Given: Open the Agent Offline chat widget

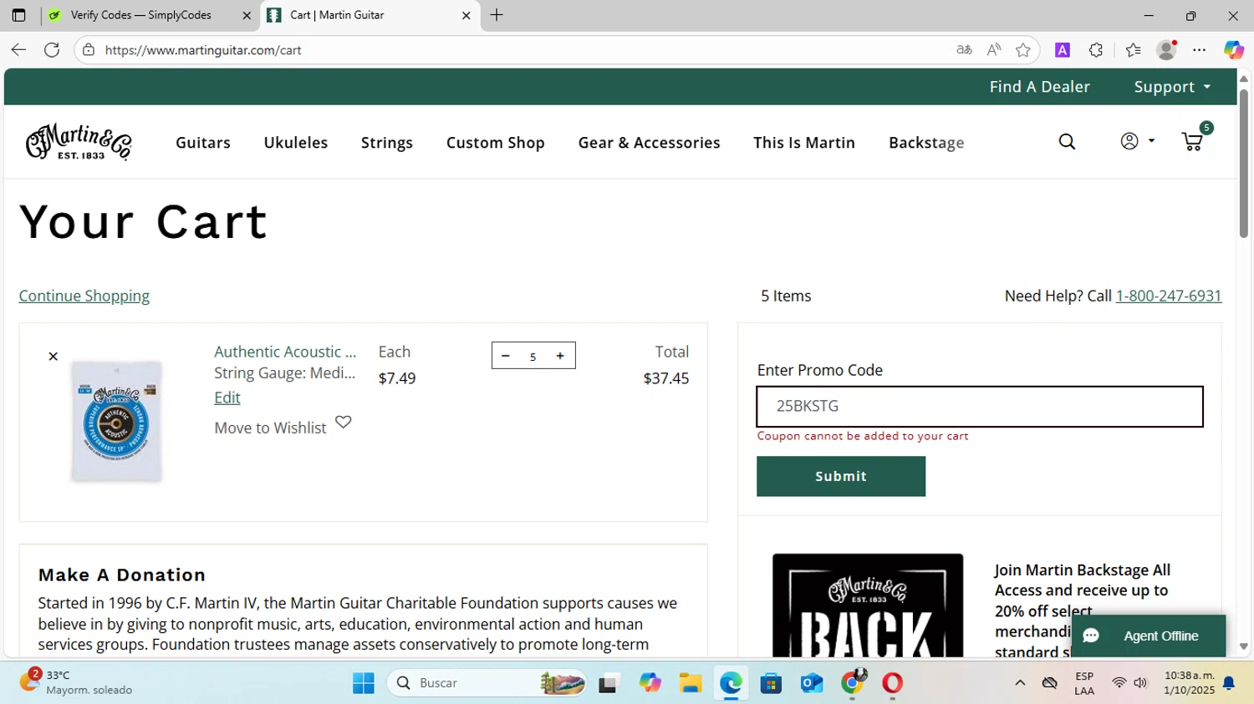Looking at the screenshot, I should 1149,636.
